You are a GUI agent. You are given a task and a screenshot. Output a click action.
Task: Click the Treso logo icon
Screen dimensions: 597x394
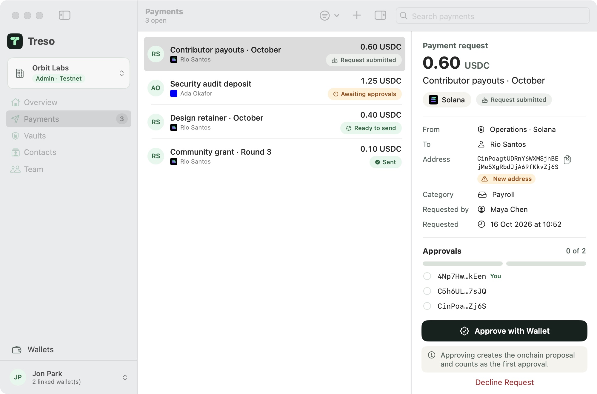coord(15,41)
